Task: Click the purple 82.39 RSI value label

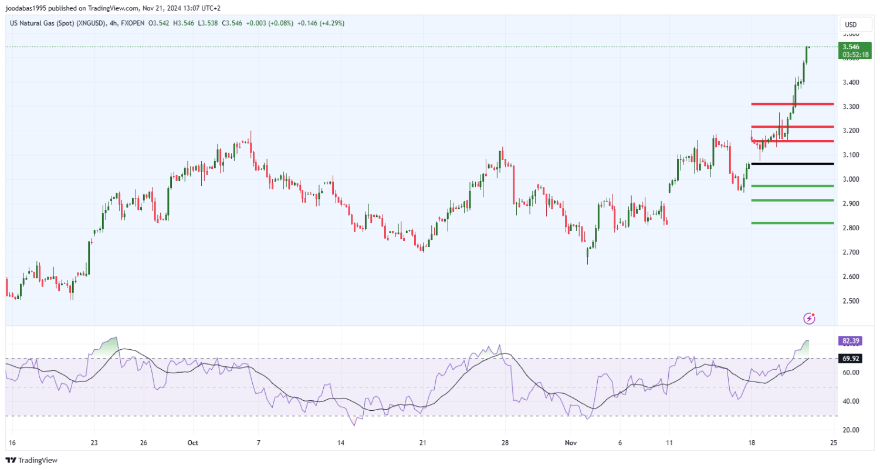Action: (851, 340)
